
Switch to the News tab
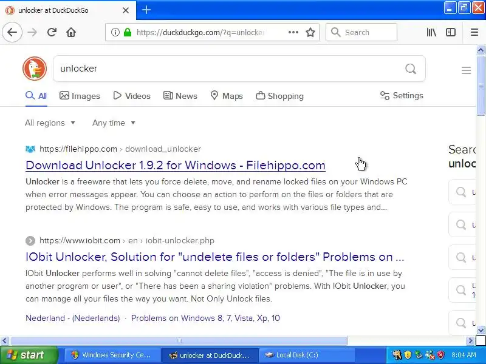[180, 96]
